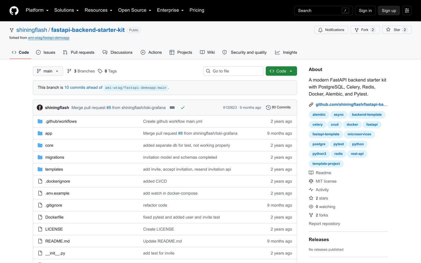Open the 'refactor code' commit message

(x=155, y=205)
